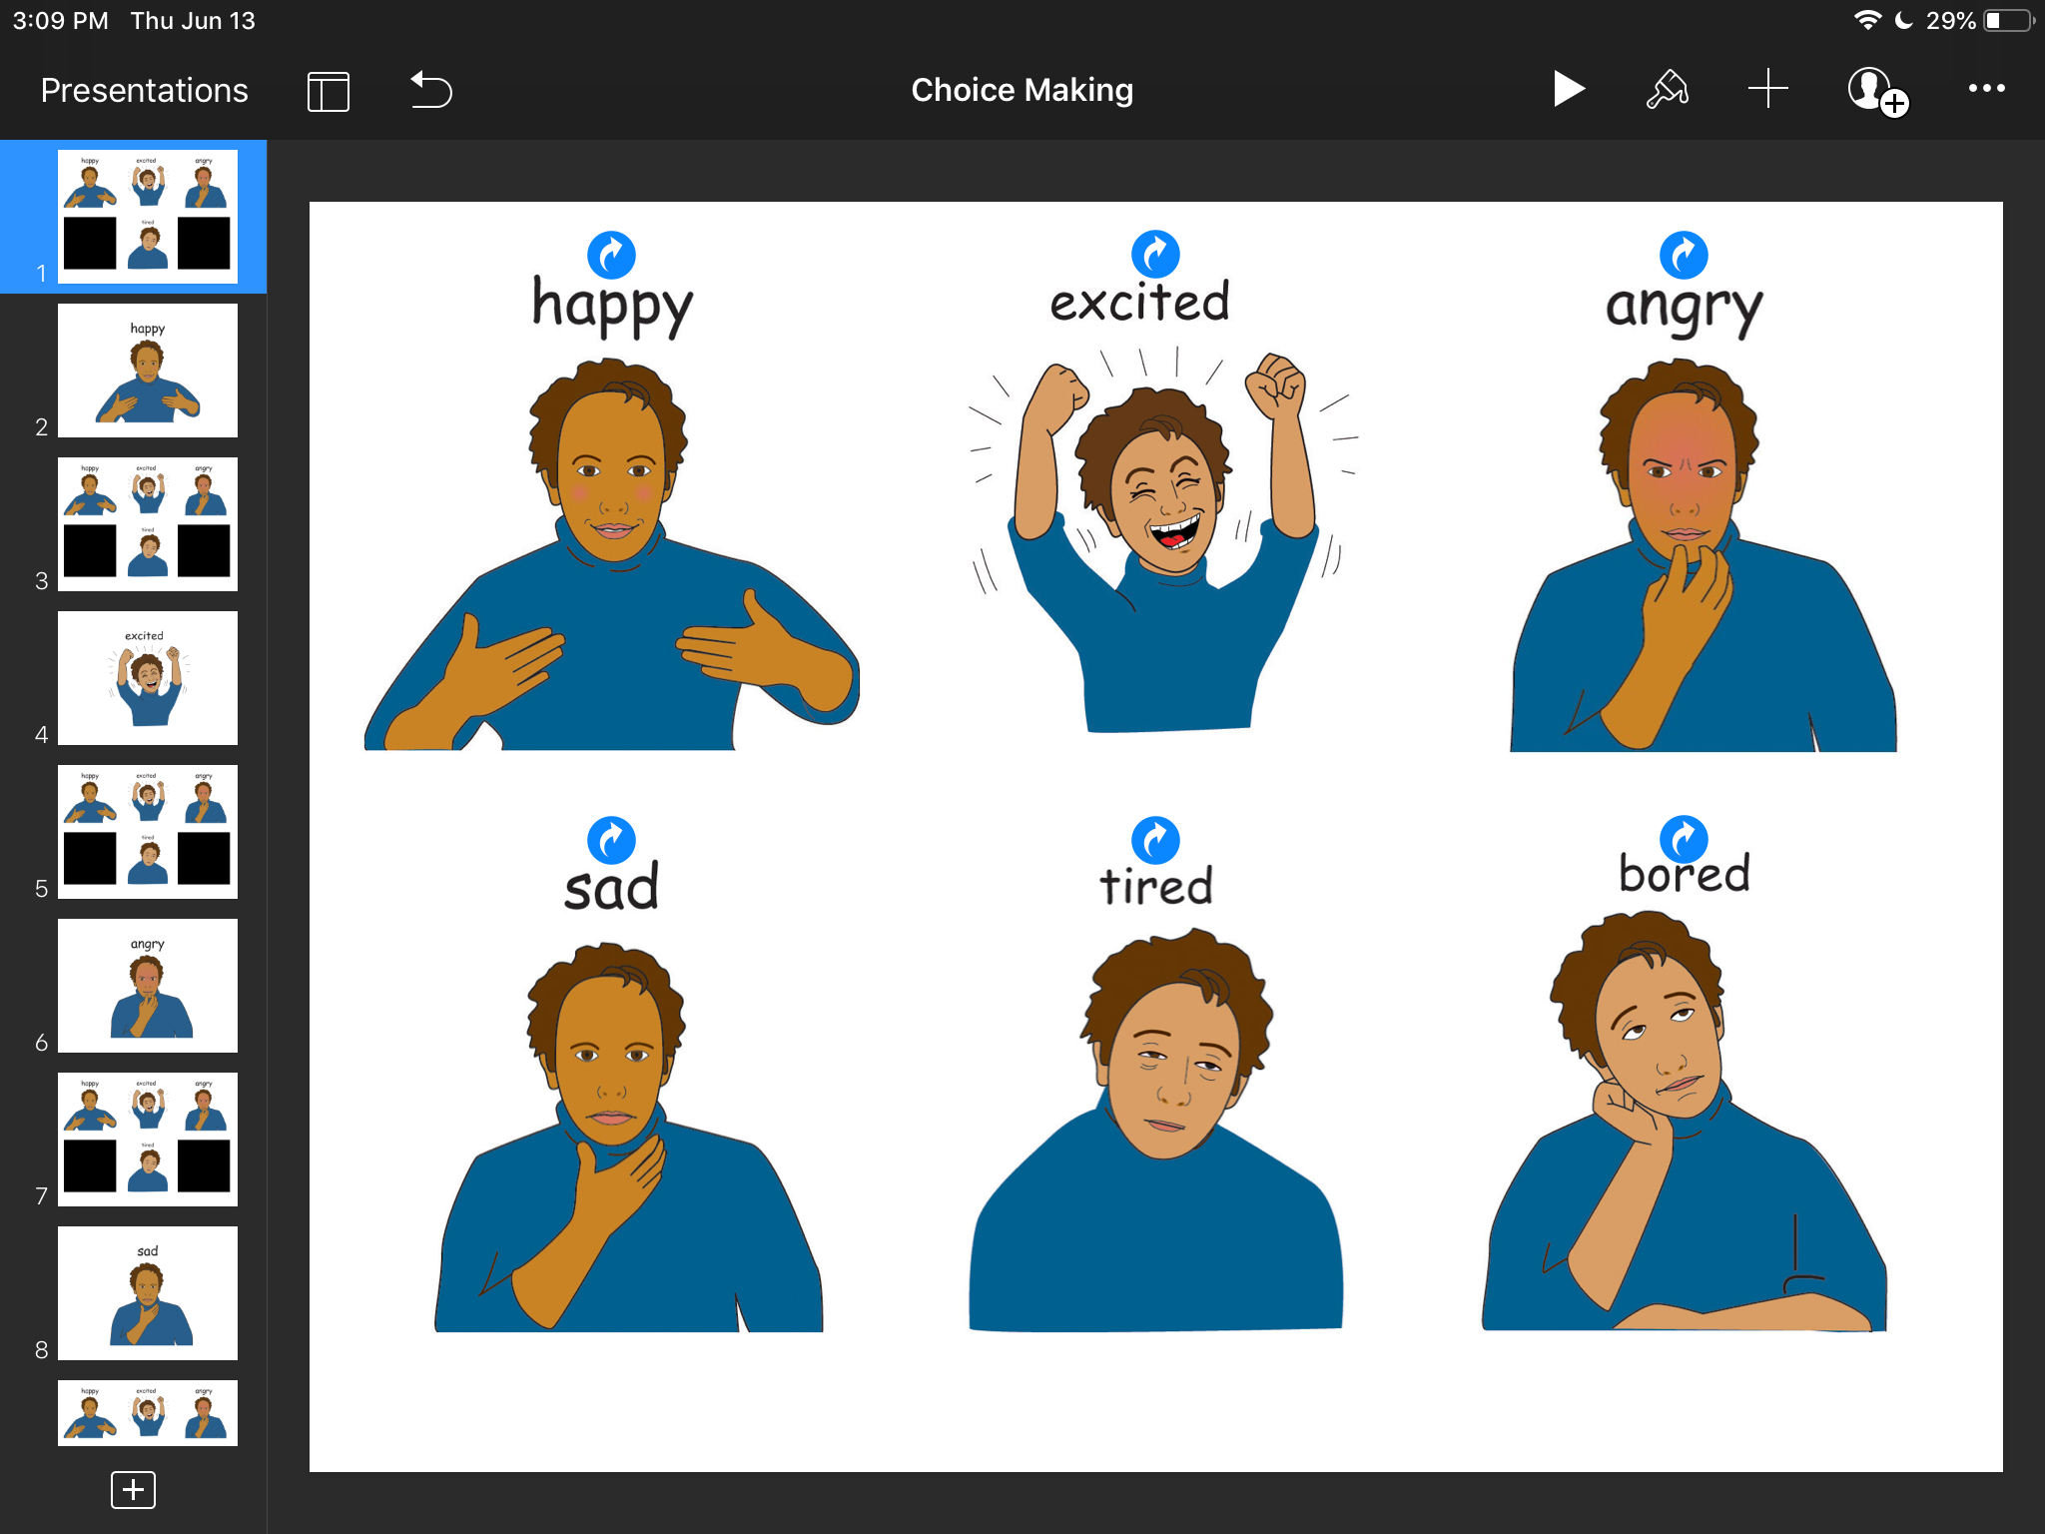Tap the link arrow above happy

pyautogui.click(x=611, y=255)
